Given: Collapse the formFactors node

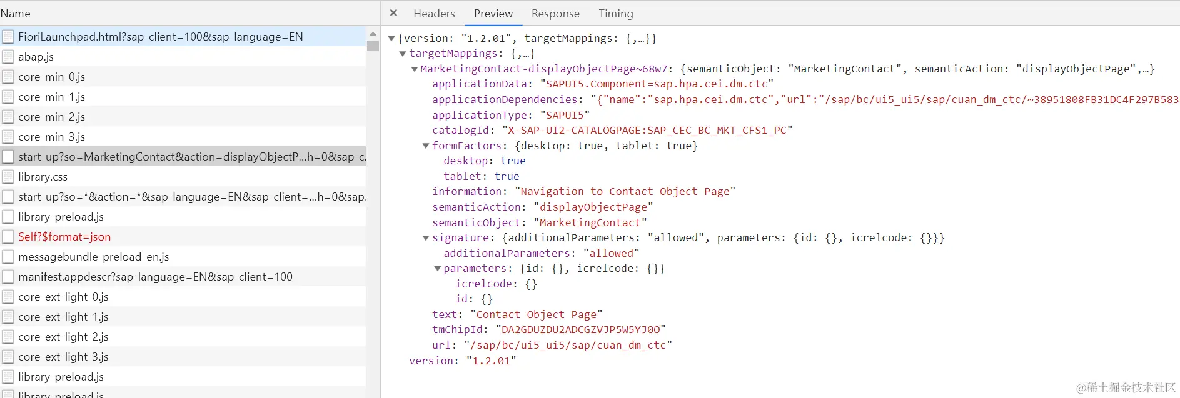Looking at the screenshot, I should click(x=426, y=146).
